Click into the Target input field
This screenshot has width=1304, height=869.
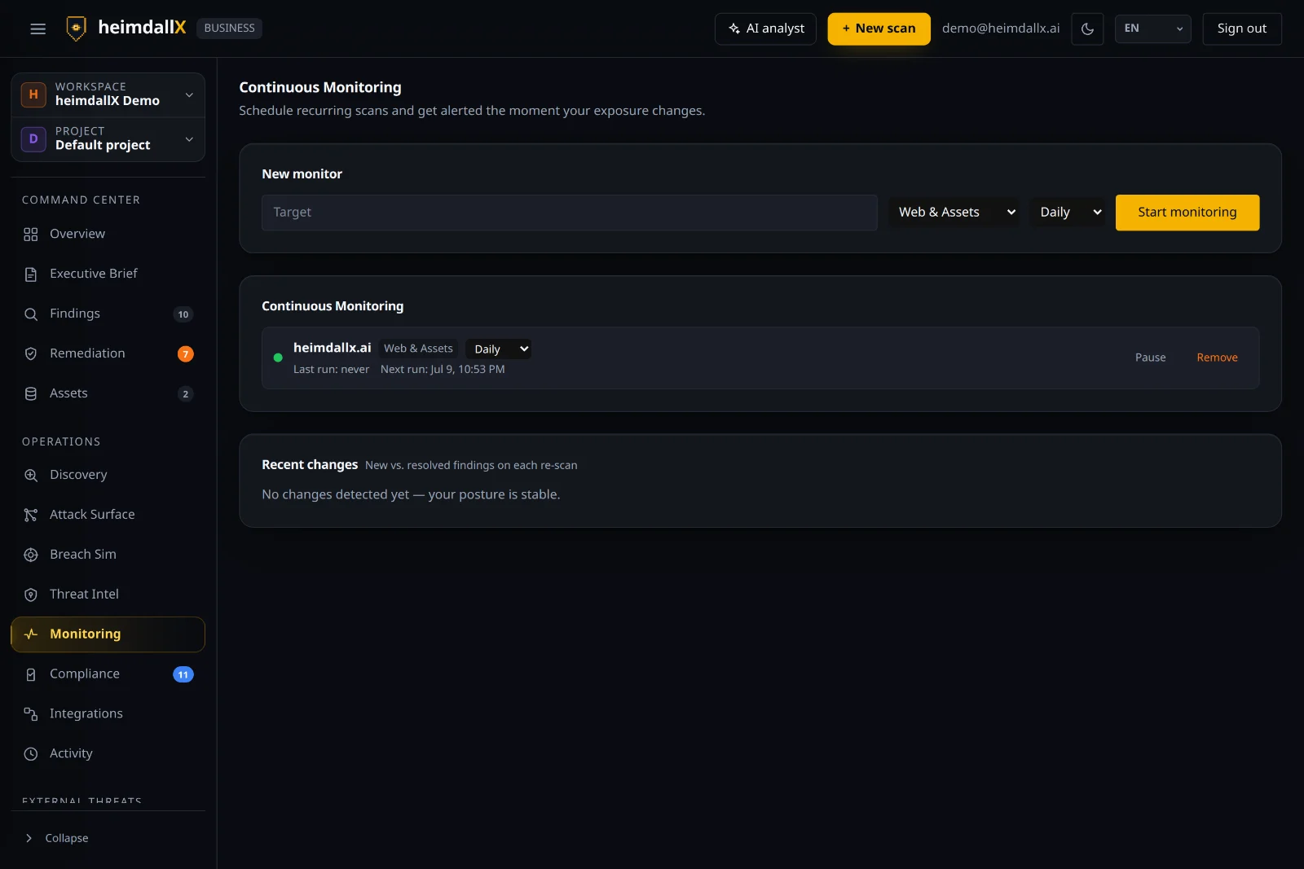point(569,213)
